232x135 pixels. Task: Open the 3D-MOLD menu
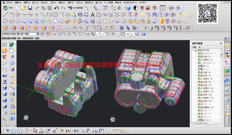tap(142, 3)
